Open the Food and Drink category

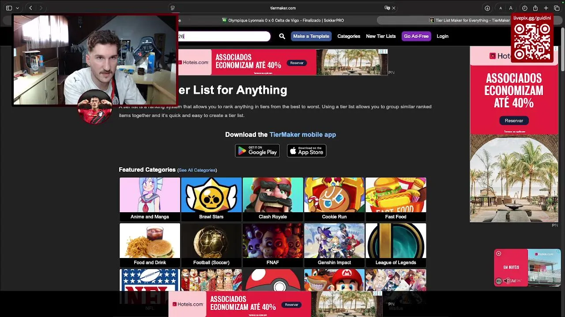tap(150, 245)
